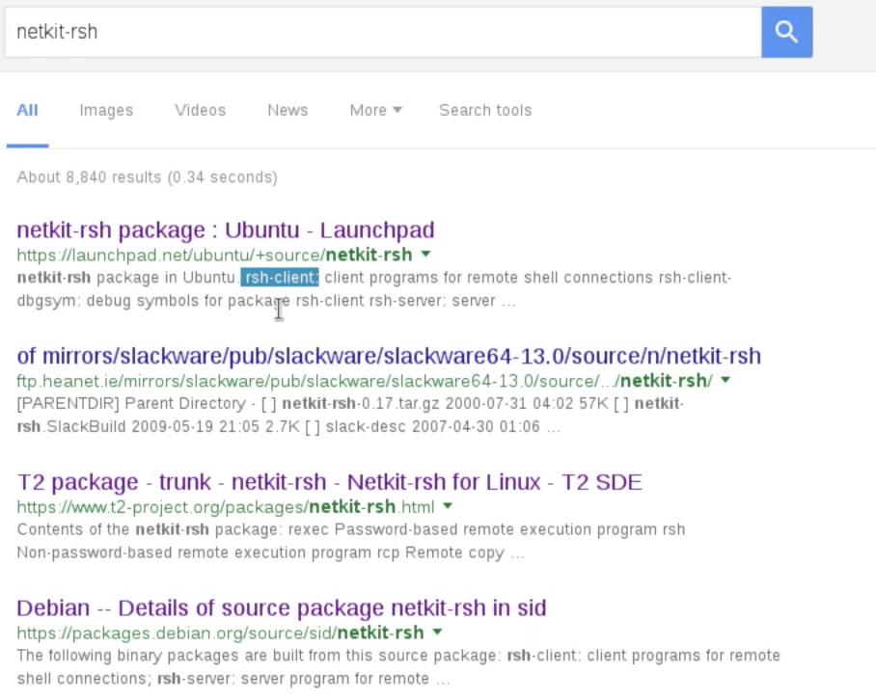Click the highlighted rsh-client: text
The image size is (876, 700).
pyautogui.click(x=280, y=278)
